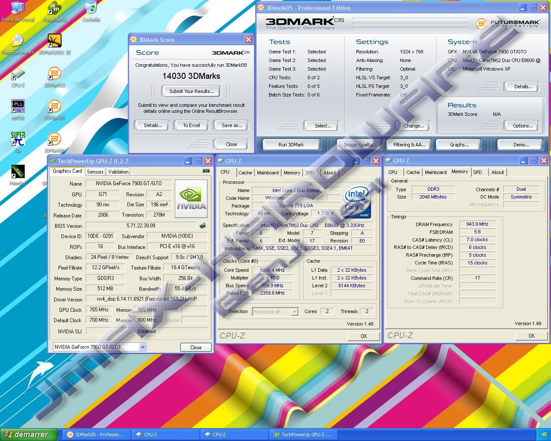The width and height of the screenshot is (551, 441).
Task: Open Mainboard tab in left CPU-Z window
Action: tap(268, 173)
